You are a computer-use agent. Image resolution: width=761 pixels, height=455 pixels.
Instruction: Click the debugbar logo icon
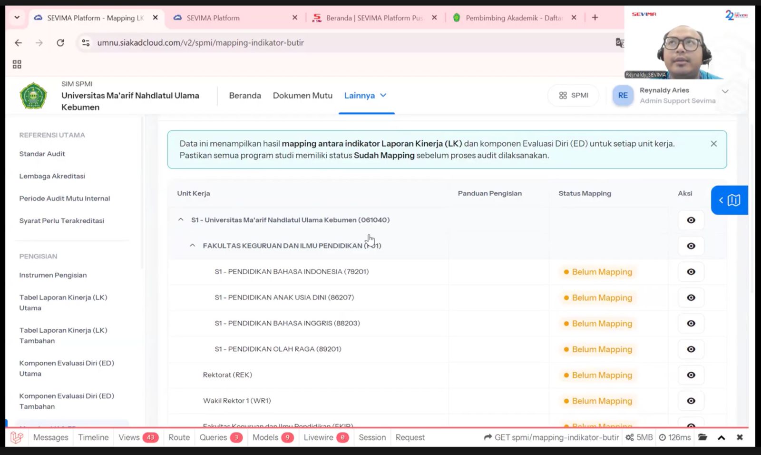17,437
